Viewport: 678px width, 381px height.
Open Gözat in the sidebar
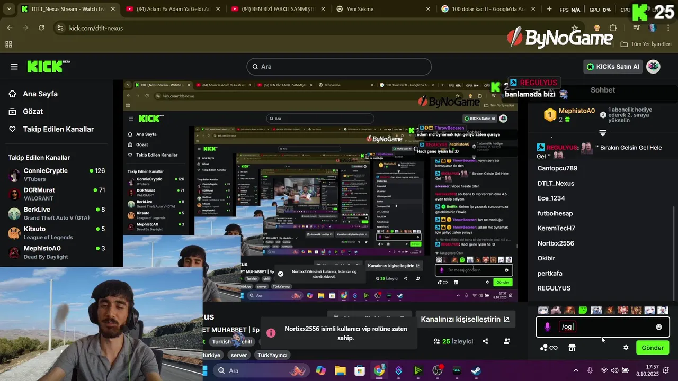coord(33,111)
